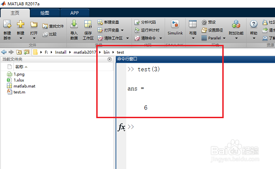The image size is (275, 169).
Task: Expand the Open Variable (打开变量) dropdown arrow
Action: pyautogui.click(x=122, y=30)
